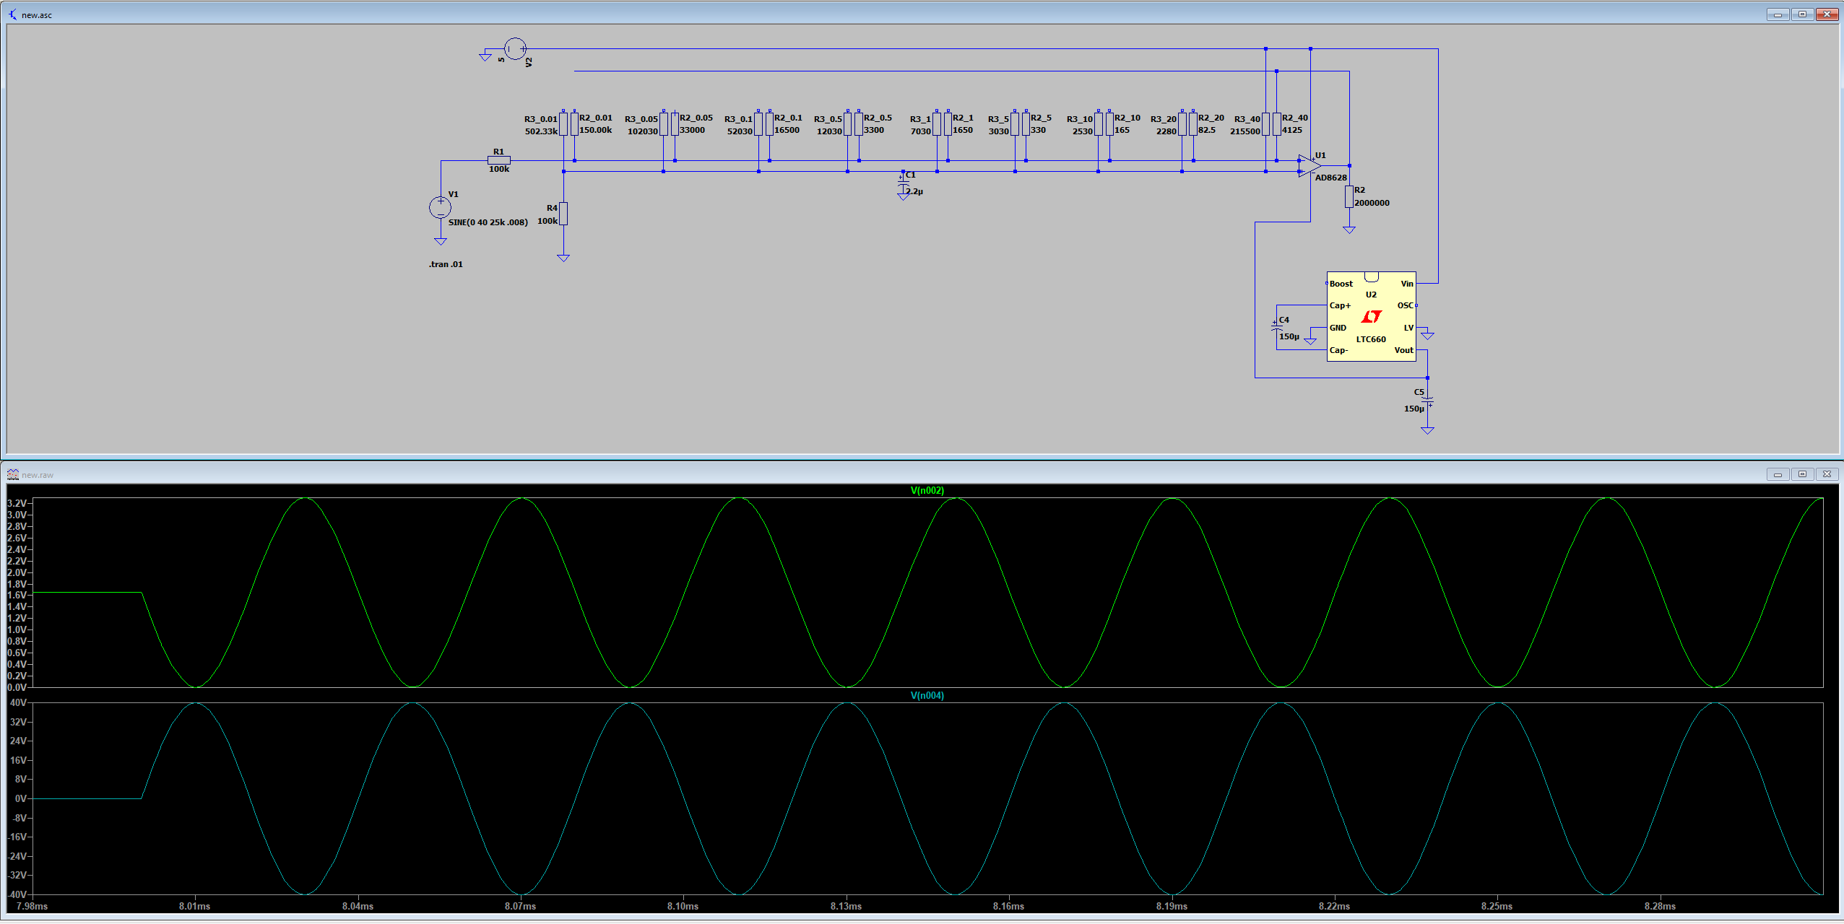This screenshot has width=1844, height=924.
Task: Select the R3_10 resistor symbol
Action: point(1099,123)
